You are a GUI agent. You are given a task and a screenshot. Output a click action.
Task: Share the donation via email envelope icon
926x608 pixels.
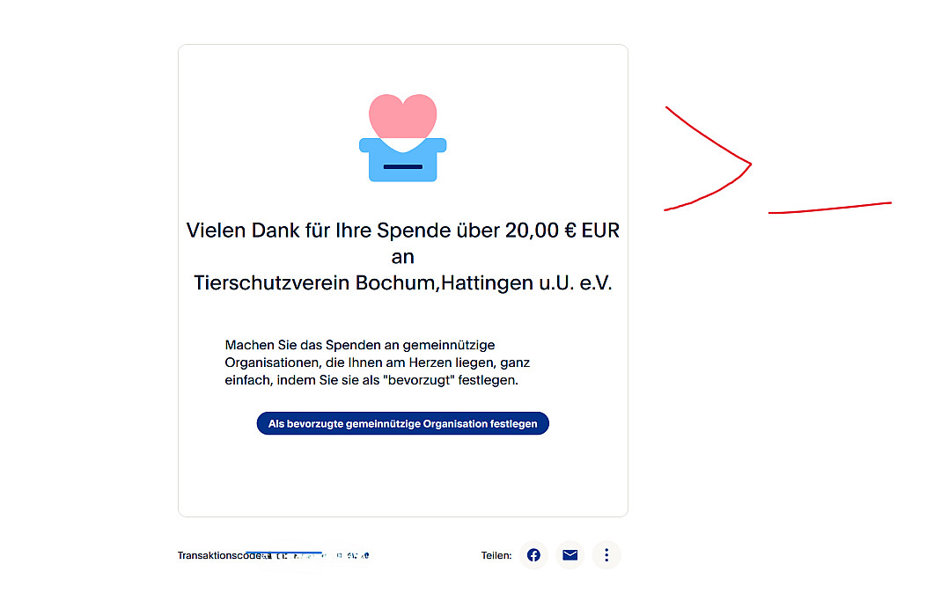(x=570, y=555)
